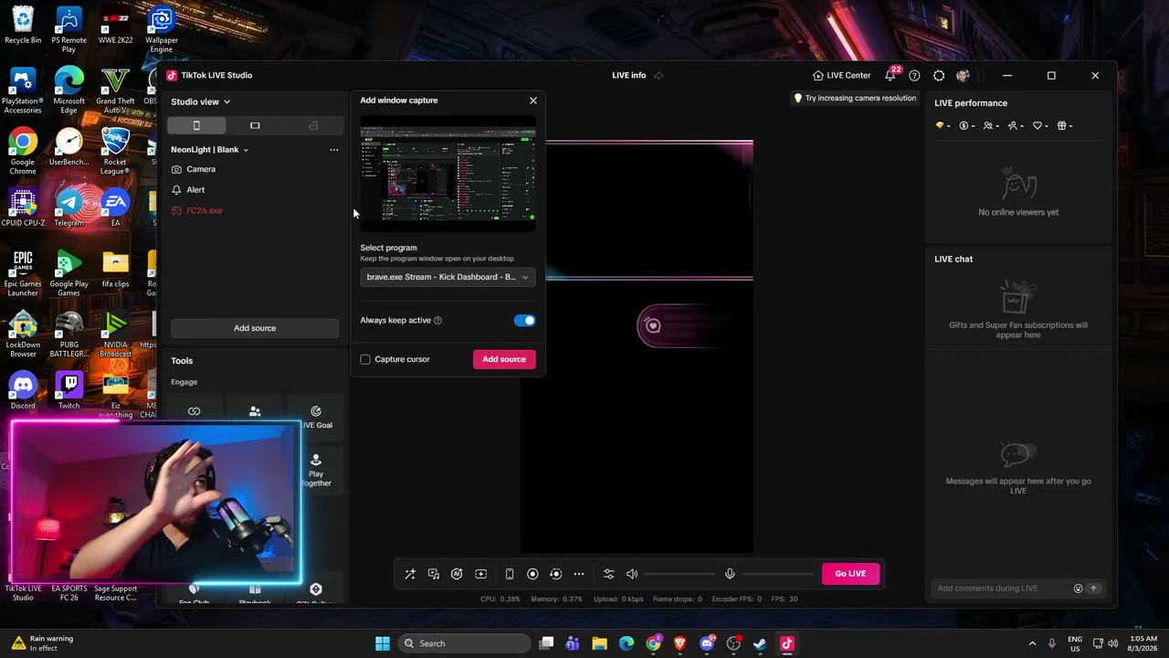
Task: Click the Try increasing camera resolution tip
Action: 855,98
